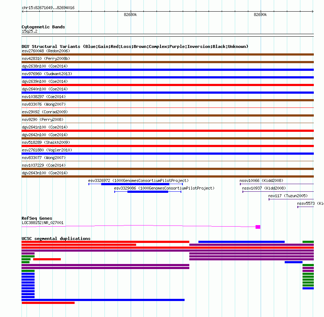Image resolution: width=324 pixels, height=317 pixels.
Task: Select the brown bar of esv2760048
Action: pyautogui.click(x=167, y=54)
